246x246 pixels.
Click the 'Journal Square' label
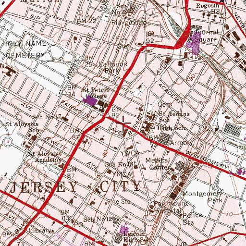206,36
